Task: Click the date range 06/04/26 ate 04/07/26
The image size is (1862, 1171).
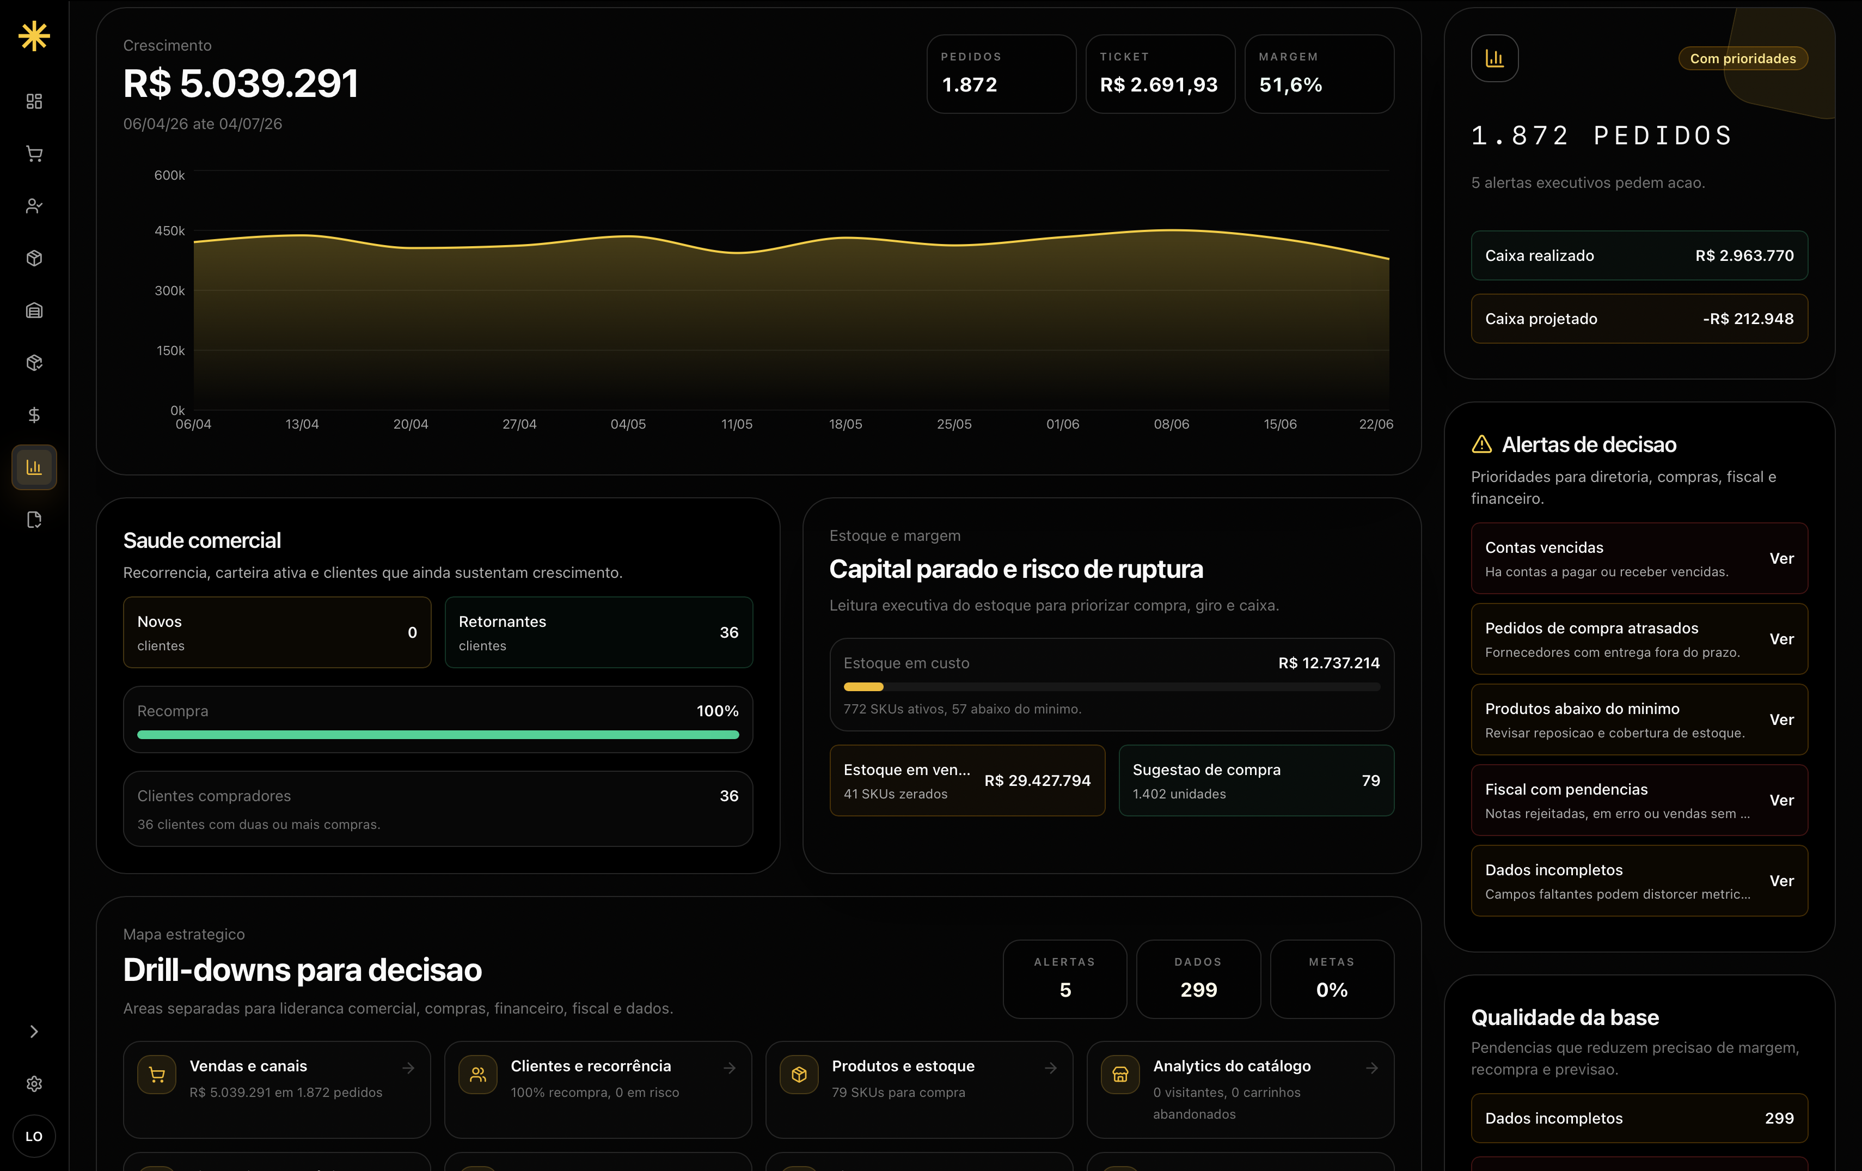Action: click(203, 124)
